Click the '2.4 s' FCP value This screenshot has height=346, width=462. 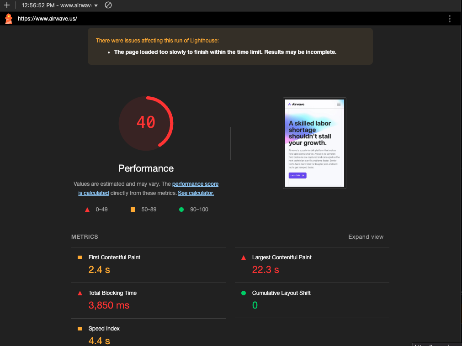coord(99,269)
